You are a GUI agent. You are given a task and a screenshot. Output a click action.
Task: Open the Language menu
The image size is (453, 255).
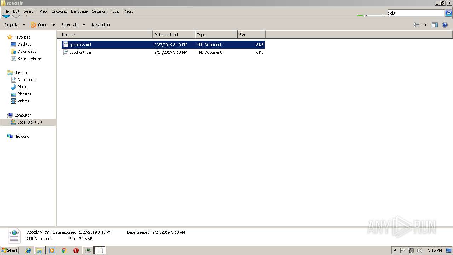[79, 11]
